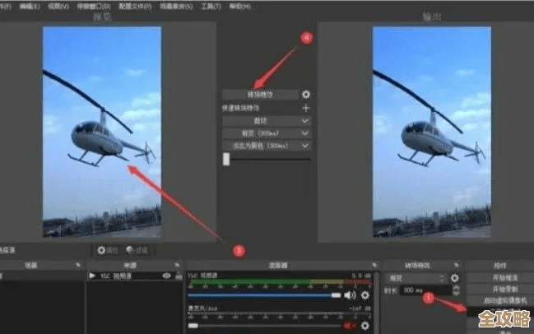Open VLC source audio settings gear
This screenshot has height=334, width=534.
tap(364, 295)
